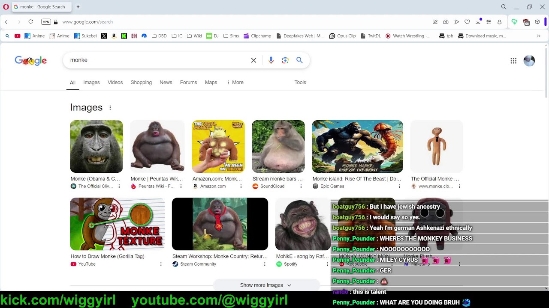Open Google Lens image search
The width and height of the screenshot is (549, 308).
285,60
